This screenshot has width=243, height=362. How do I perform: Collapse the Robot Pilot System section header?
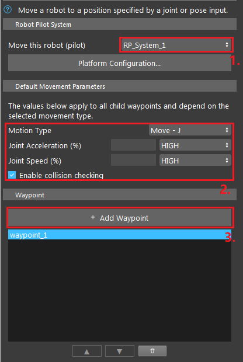click(119, 25)
